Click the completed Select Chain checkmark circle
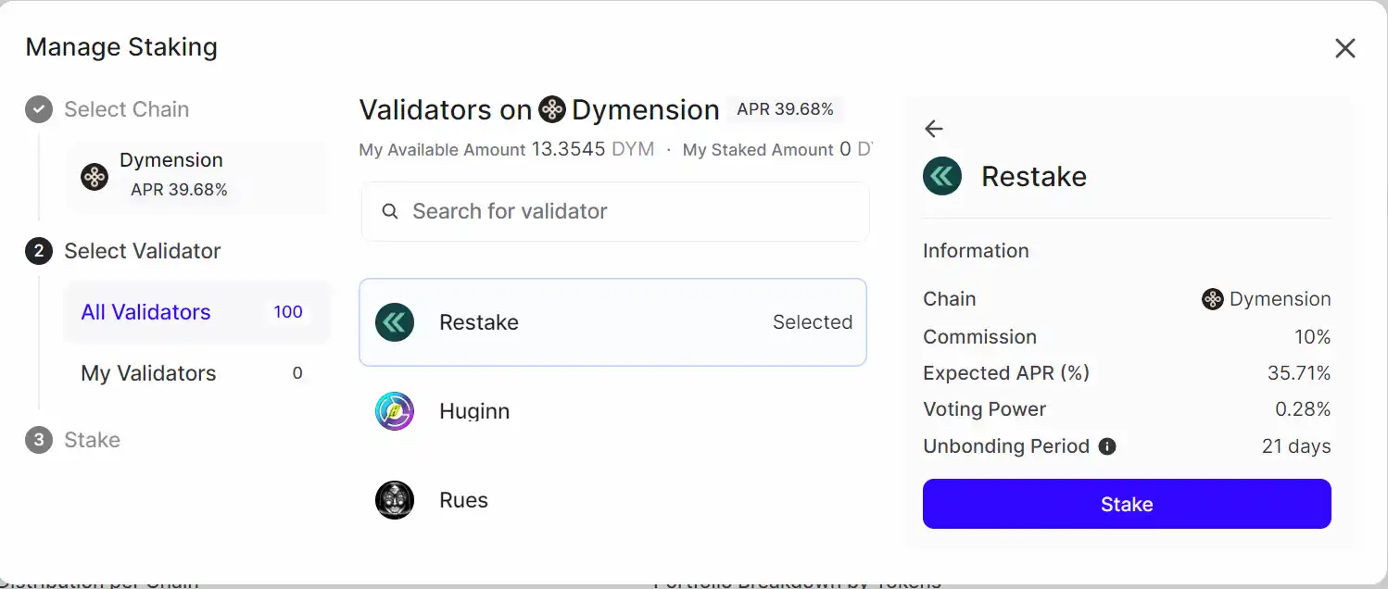 (x=38, y=109)
